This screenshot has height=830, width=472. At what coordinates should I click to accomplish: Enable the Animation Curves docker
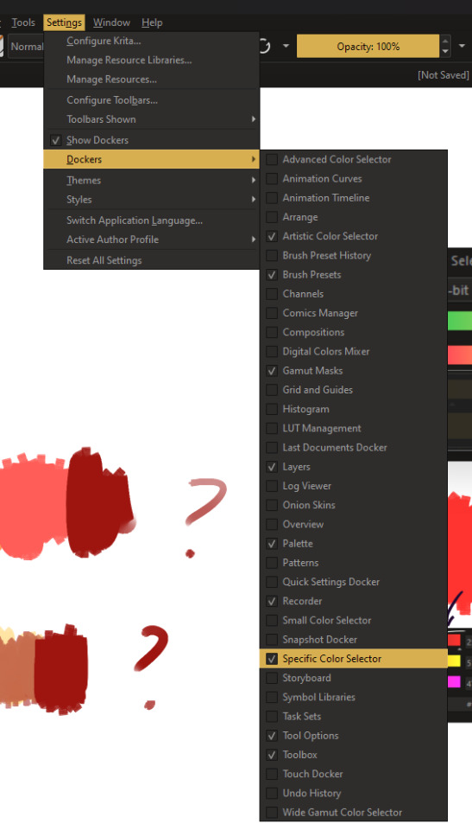click(x=353, y=178)
